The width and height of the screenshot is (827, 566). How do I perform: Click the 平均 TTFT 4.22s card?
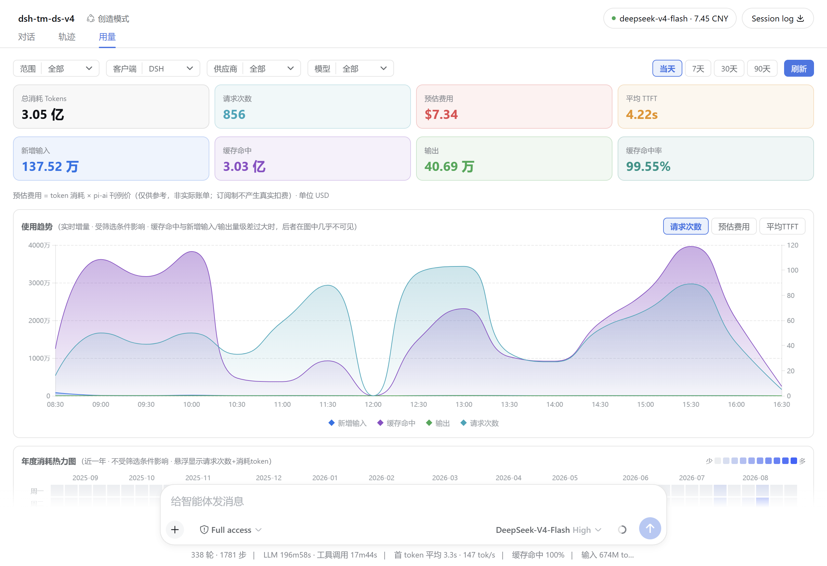click(715, 106)
